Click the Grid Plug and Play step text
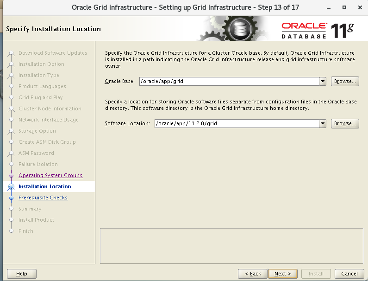This screenshot has width=368, height=281. click(x=41, y=97)
